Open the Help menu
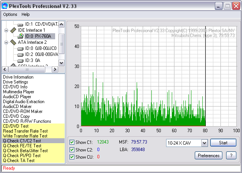 tap(25, 14)
